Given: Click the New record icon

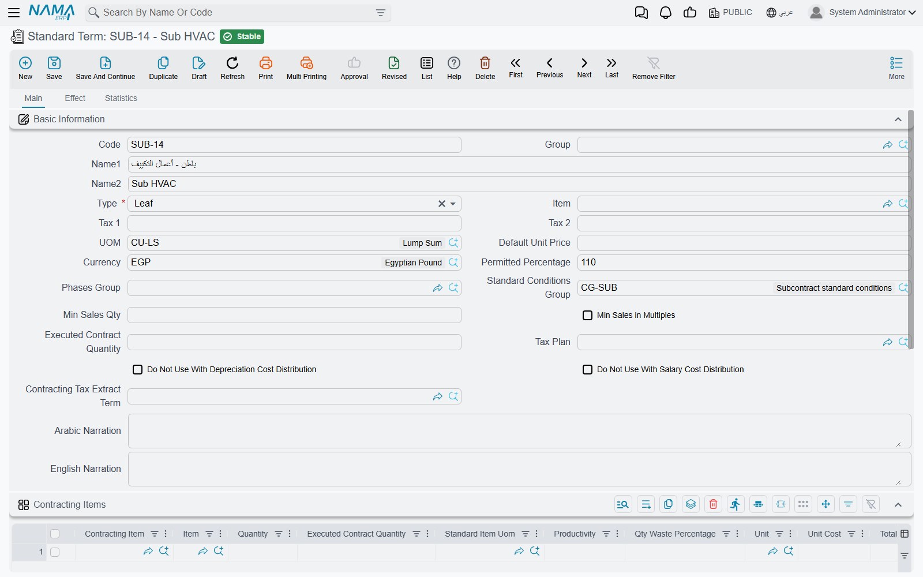Looking at the screenshot, I should pos(25,68).
